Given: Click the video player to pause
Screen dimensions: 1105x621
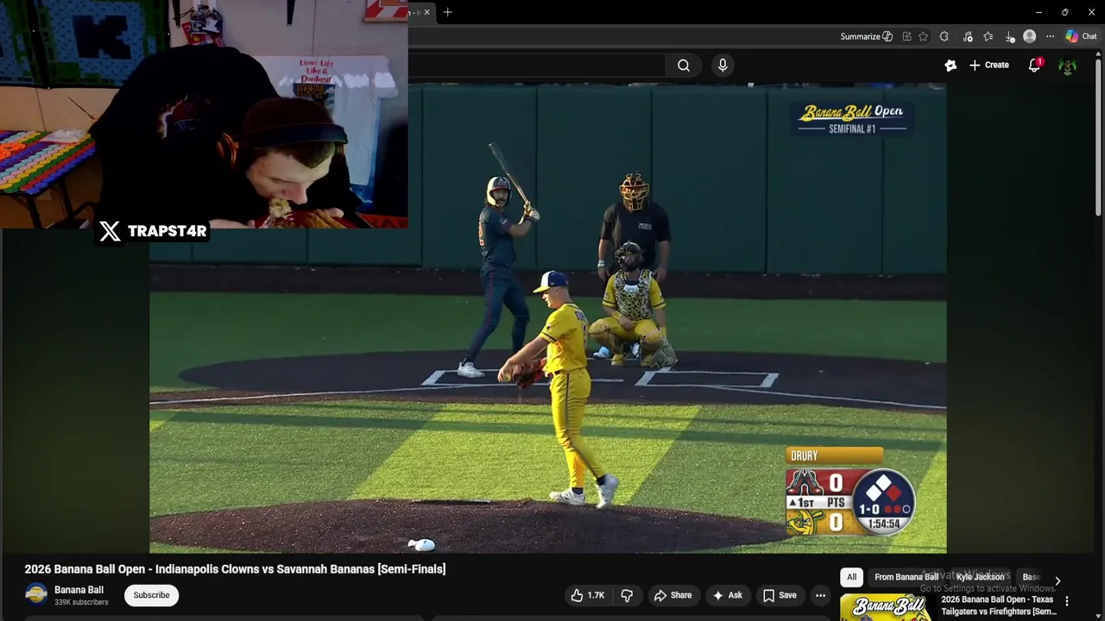Looking at the screenshot, I should (x=547, y=317).
